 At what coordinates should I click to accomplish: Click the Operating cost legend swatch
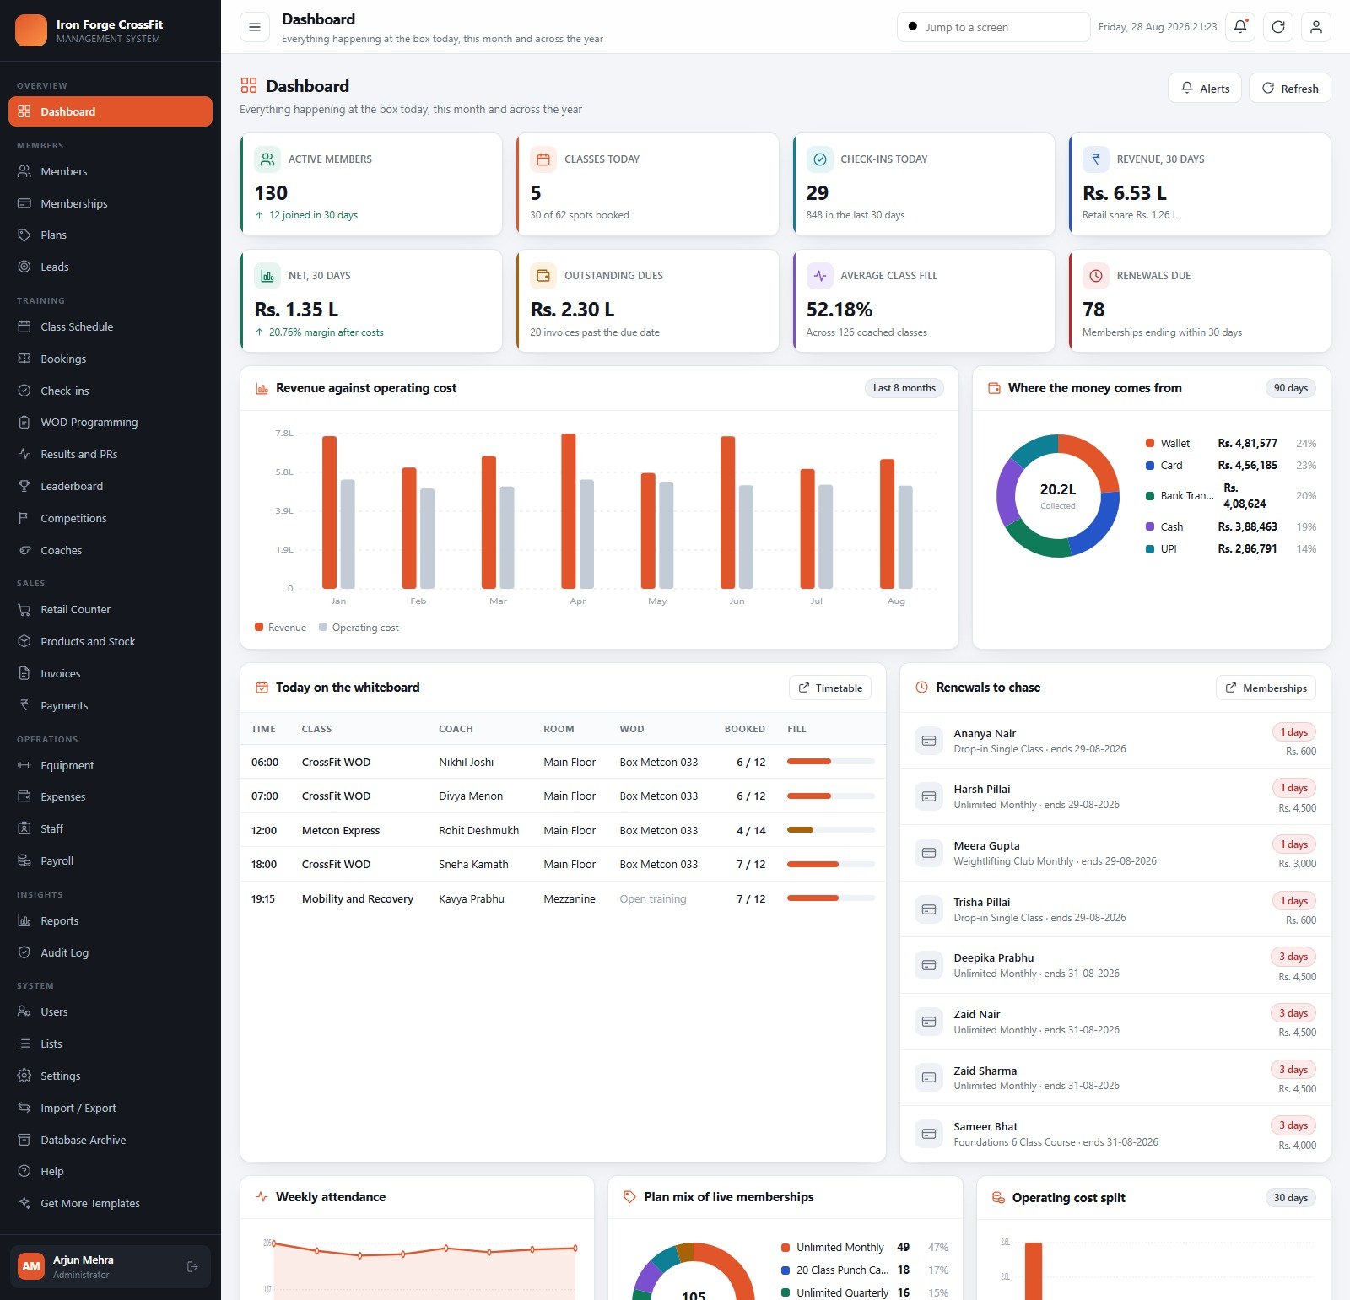coord(323,627)
